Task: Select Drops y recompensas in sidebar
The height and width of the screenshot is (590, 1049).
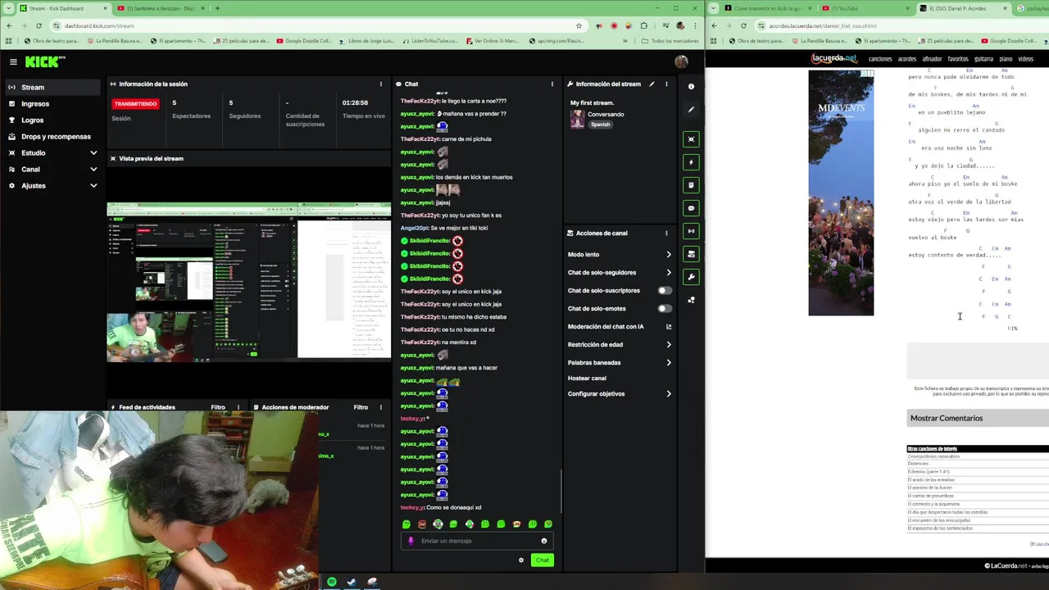Action: [x=53, y=136]
